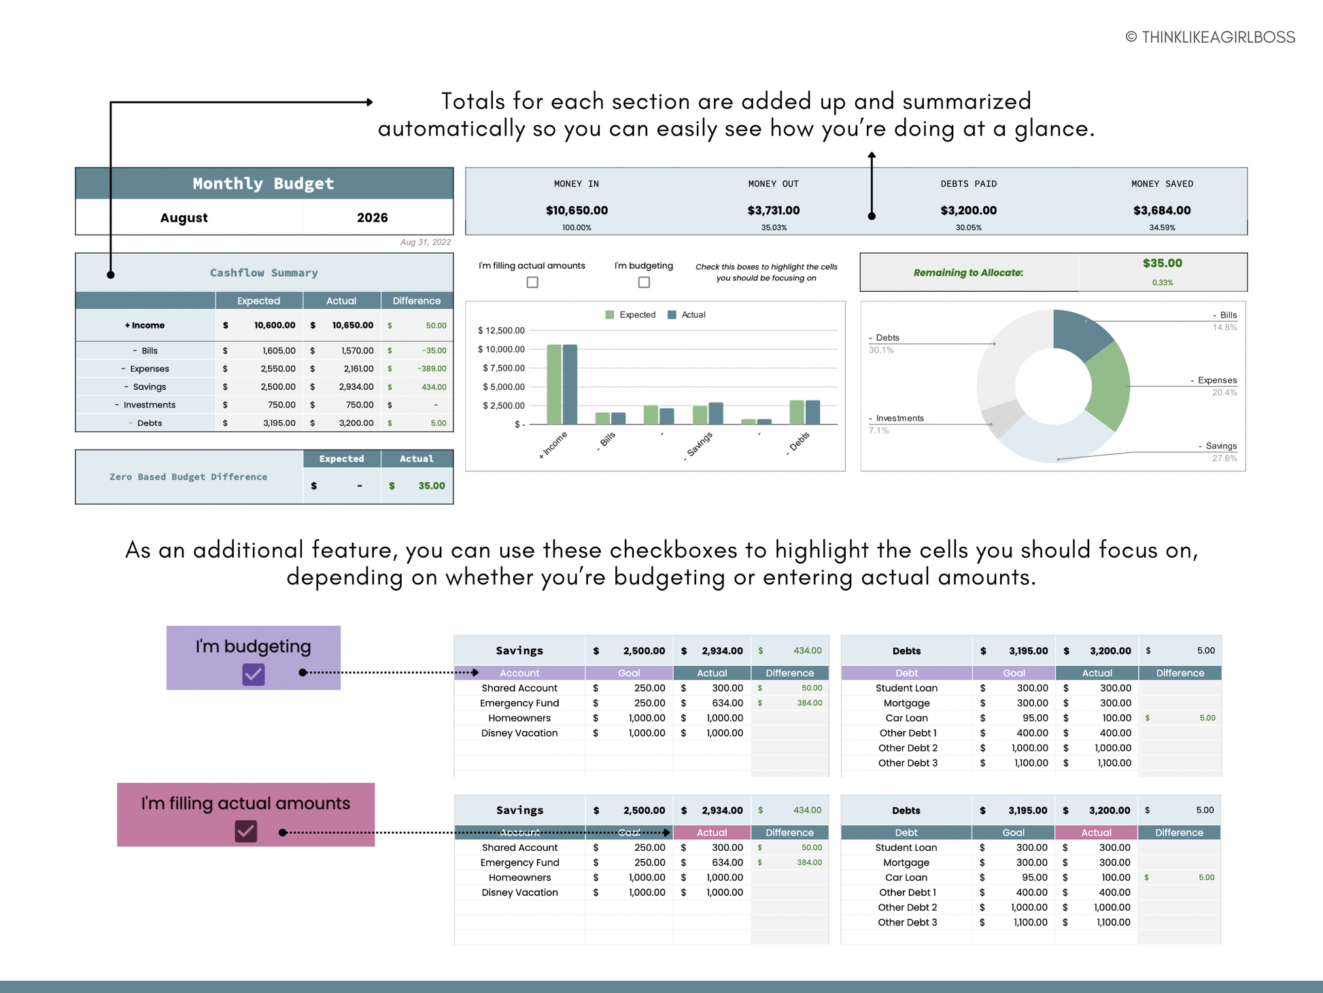1323x993 pixels.
Task: Select the August month cell
Action: (x=184, y=218)
